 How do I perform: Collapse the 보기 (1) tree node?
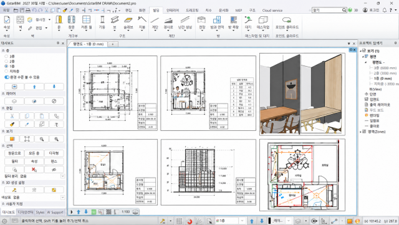pos(360,51)
